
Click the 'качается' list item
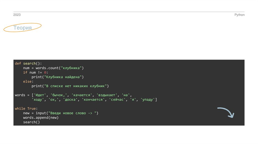pyautogui.click(x=82, y=95)
